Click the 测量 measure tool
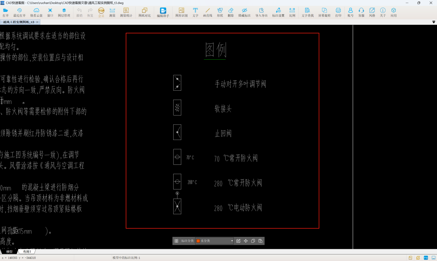Image resolution: width=437 pixels, height=261 pixels. pyautogui.click(x=112, y=12)
